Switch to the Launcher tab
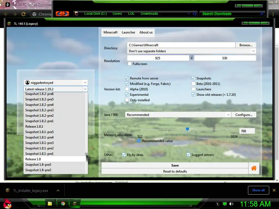Viewport: 279px width, 209px height. pyautogui.click(x=128, y=32)
